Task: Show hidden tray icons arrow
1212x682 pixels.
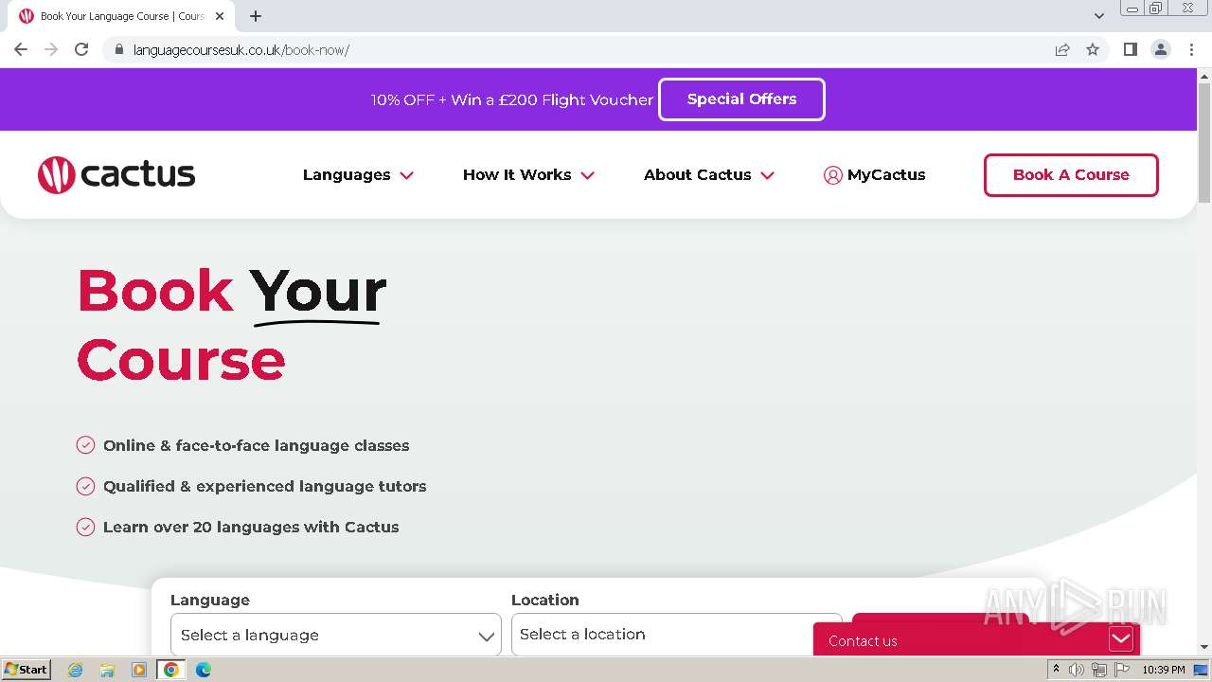Action: coord(1056,670)
